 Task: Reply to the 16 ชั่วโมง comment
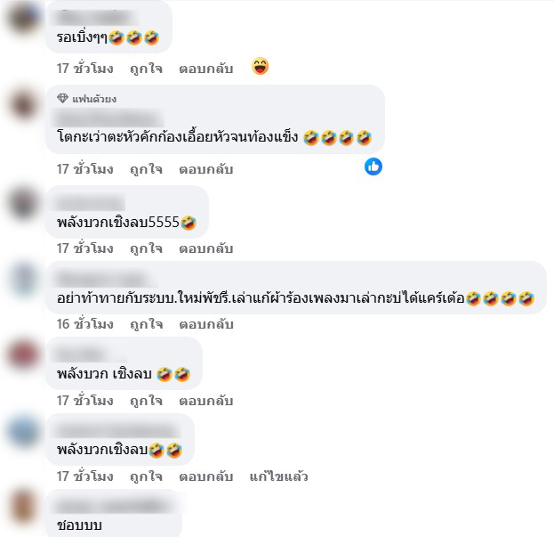[x=206, y=324]
